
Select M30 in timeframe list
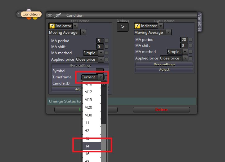click(x=92, y=115)
